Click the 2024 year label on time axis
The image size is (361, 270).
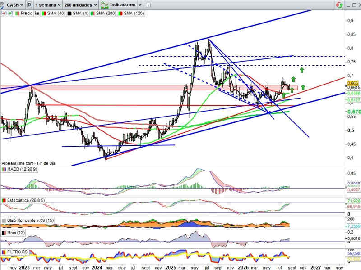point(97,267)
